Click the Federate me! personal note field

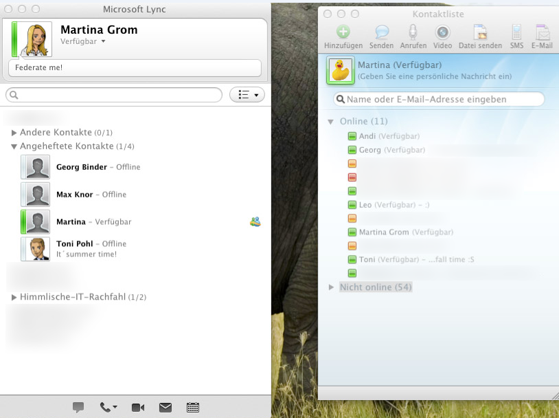click(x=135, y=67)
